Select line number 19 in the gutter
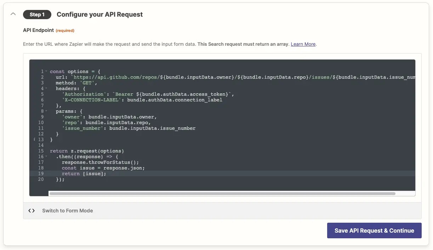This screenshot has height=250, width=433. click(x=40, y=174)
